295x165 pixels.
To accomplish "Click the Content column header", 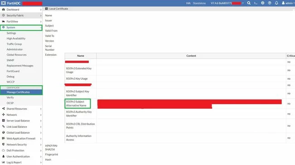I will (191, 56).
